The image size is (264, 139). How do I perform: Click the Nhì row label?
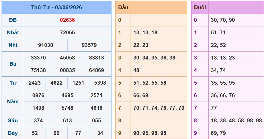click(x=13, y=45)
